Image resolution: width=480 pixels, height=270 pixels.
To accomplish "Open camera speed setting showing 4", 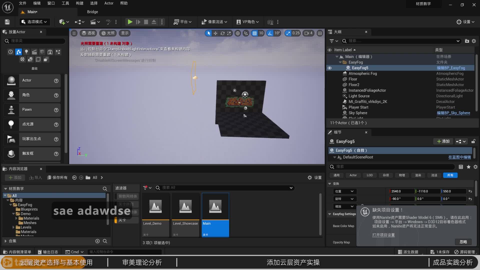I will 308,33.
